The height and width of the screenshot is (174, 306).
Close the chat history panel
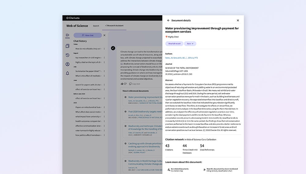104,35
